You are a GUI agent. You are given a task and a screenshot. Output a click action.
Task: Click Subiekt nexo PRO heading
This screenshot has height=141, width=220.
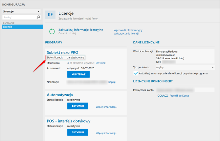(62, 52)
